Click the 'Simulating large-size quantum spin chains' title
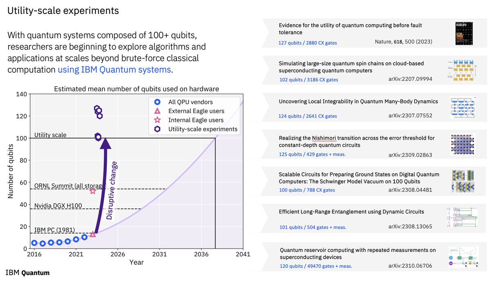 (351, 67)
